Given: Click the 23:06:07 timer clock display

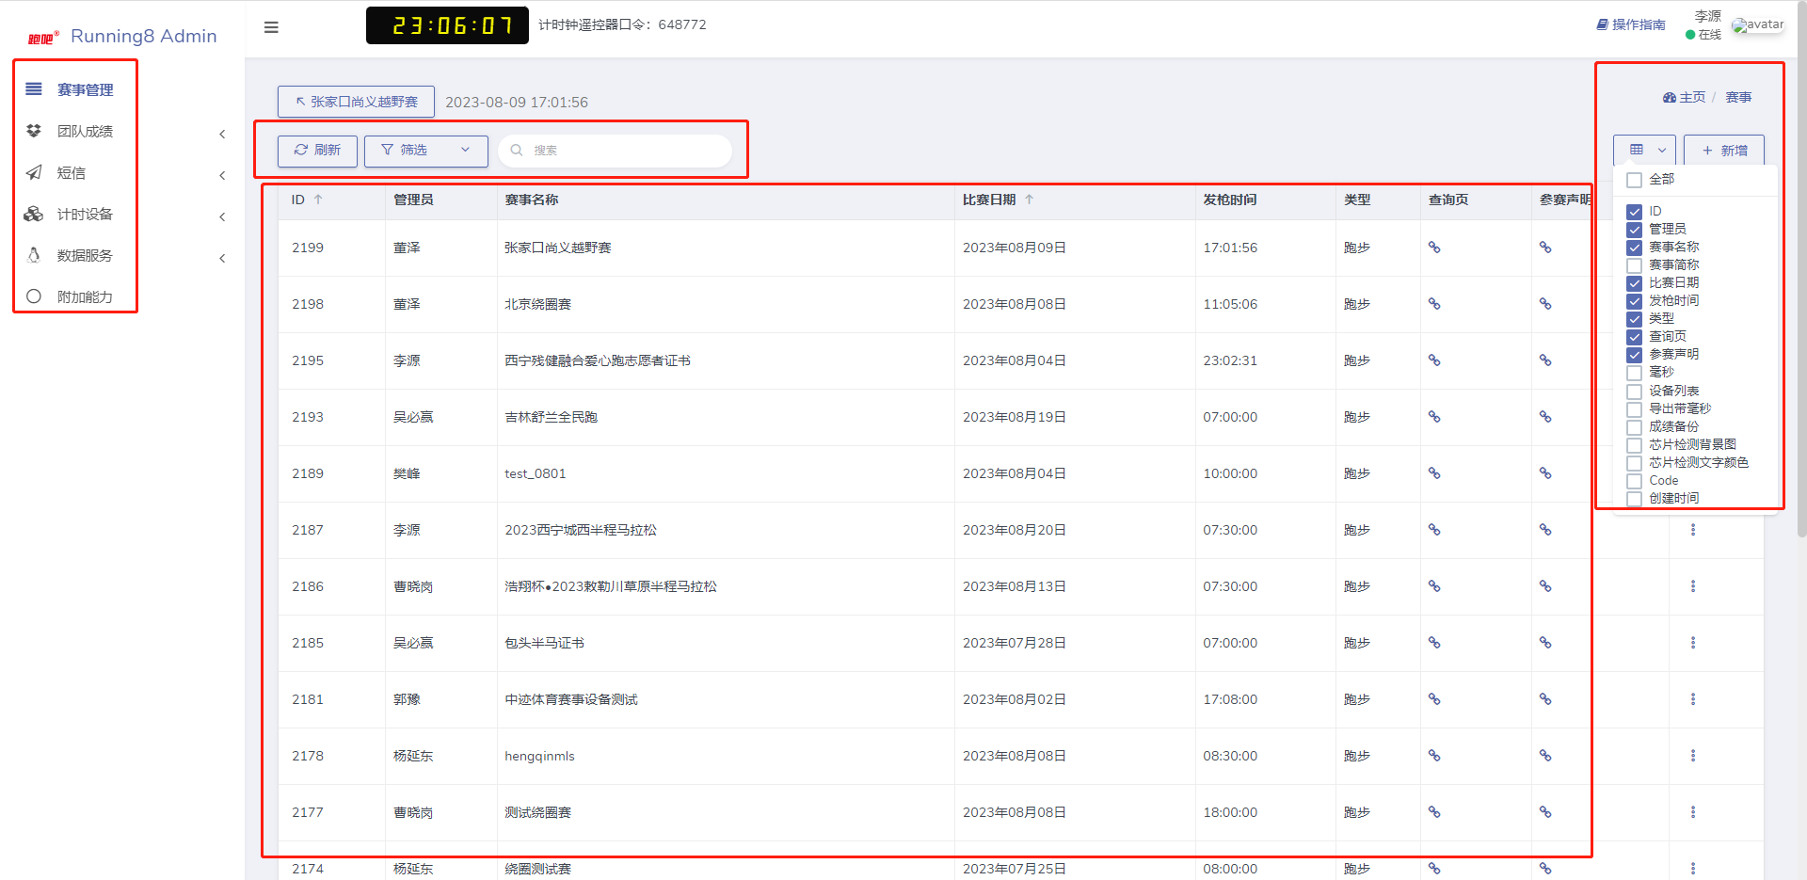Looking at the screenshot, I should 447,25.
